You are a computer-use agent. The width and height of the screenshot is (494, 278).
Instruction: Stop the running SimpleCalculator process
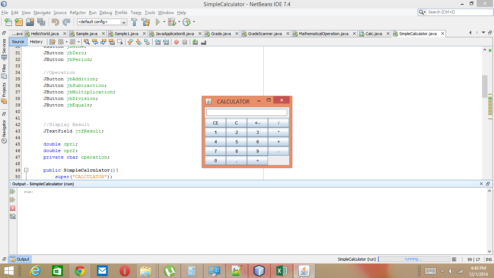click(12, 208)
